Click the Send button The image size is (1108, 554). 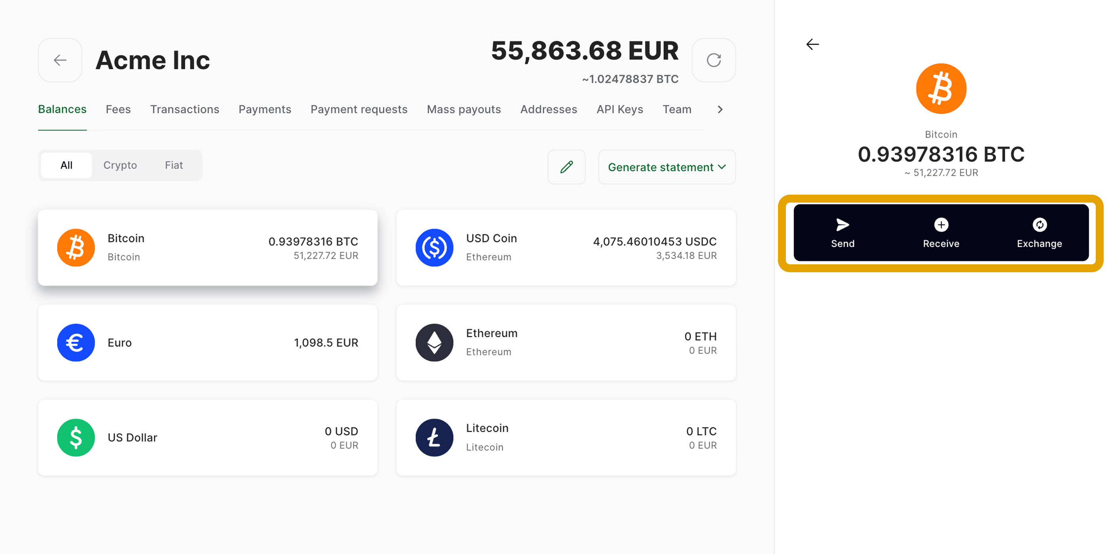842,233
